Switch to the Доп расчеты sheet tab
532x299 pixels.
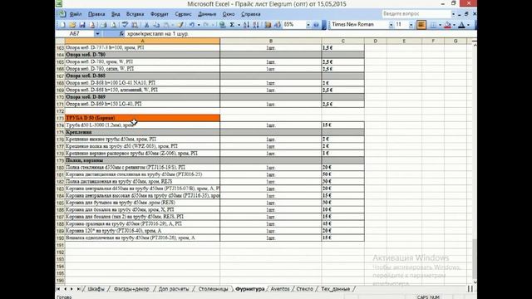[174, 289]
